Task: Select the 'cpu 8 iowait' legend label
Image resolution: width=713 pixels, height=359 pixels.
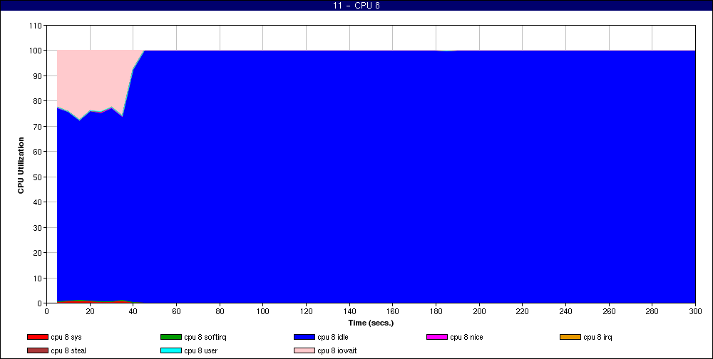Action: click(337, 350)
